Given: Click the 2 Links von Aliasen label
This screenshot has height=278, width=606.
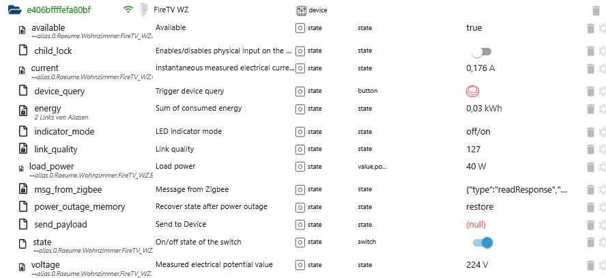Looking at the screenshot, I should (61, 117).
